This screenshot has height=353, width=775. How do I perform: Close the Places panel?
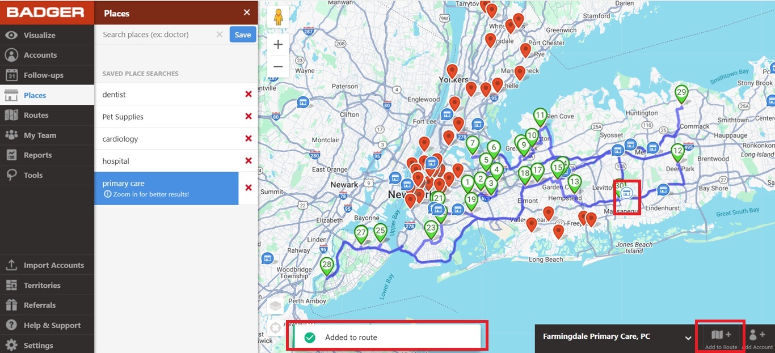247,12
